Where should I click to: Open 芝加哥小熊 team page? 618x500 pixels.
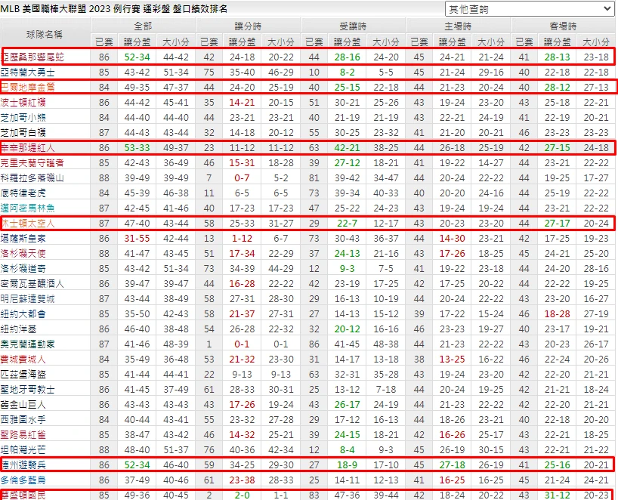[23, 118]
